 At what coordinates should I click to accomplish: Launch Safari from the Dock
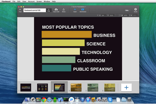(49, 100)
